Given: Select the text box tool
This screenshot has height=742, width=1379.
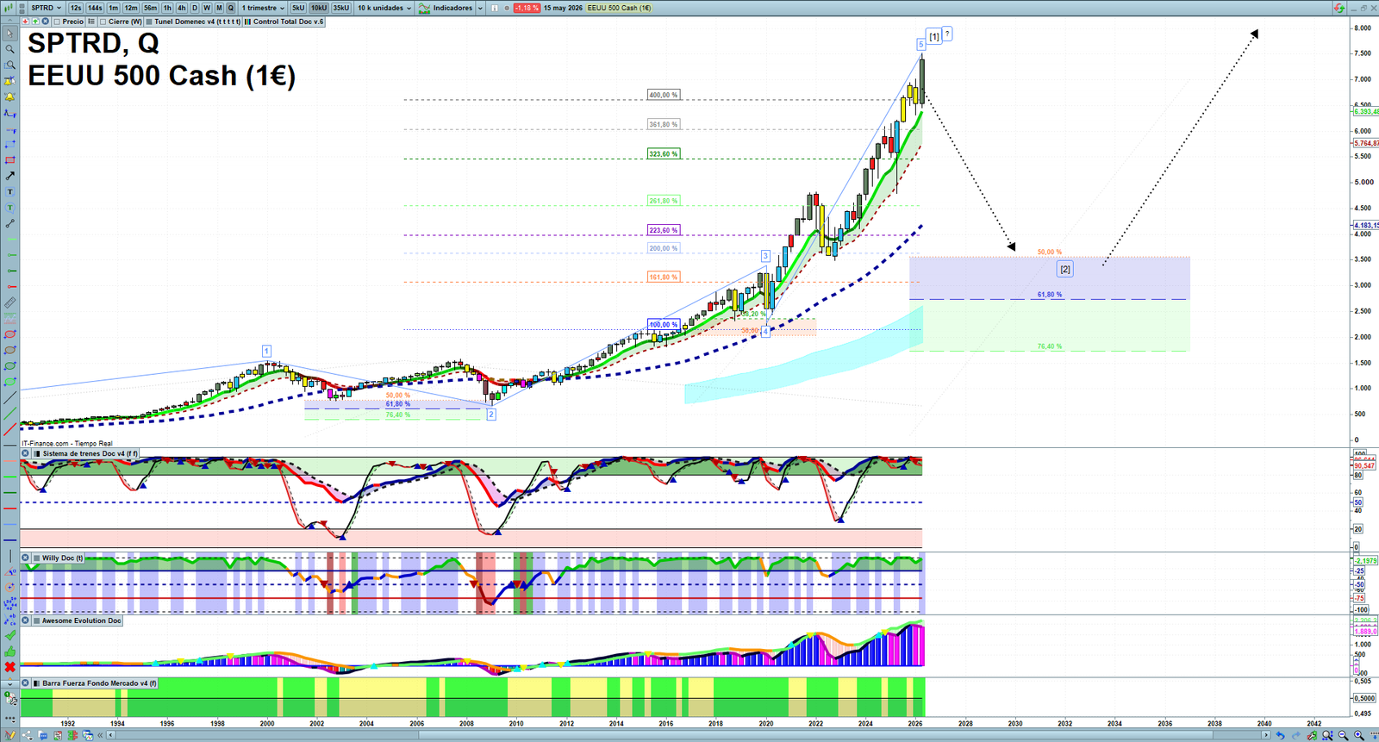Looking at the screenshot, I should (x=9, y=191).
